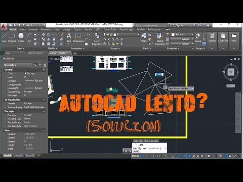Collapse the Plot style section
This screenshot has height=182, width=243.
pos(44,111)
